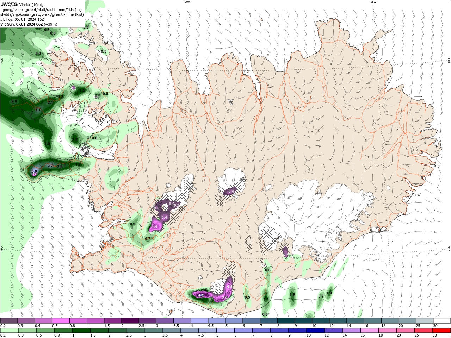
Task: Select palest green lower swatch between 0.1 and 0.3
Action: click(9, 331)
